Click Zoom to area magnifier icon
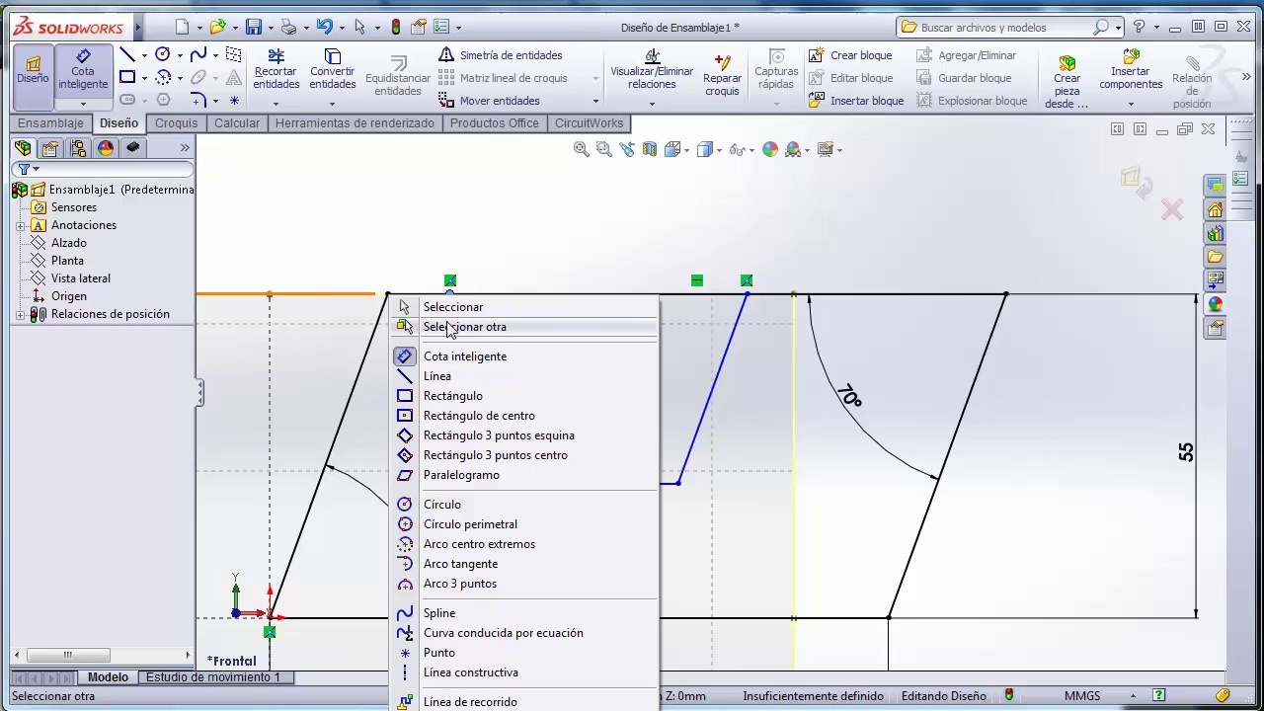This screenshot has height=711, width=1264. (604, 149)
